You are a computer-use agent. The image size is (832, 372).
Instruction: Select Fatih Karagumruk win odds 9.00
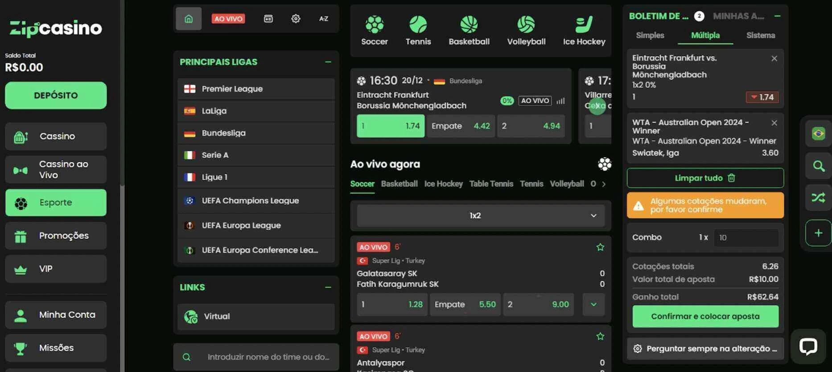(x=538, y=304)
